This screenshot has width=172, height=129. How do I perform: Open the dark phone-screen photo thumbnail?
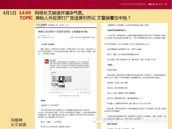[61, 79]
